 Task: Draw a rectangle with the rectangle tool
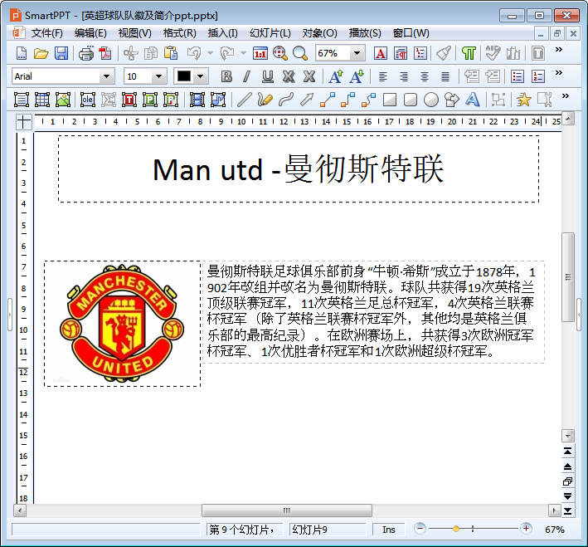(x=390, y=100)
